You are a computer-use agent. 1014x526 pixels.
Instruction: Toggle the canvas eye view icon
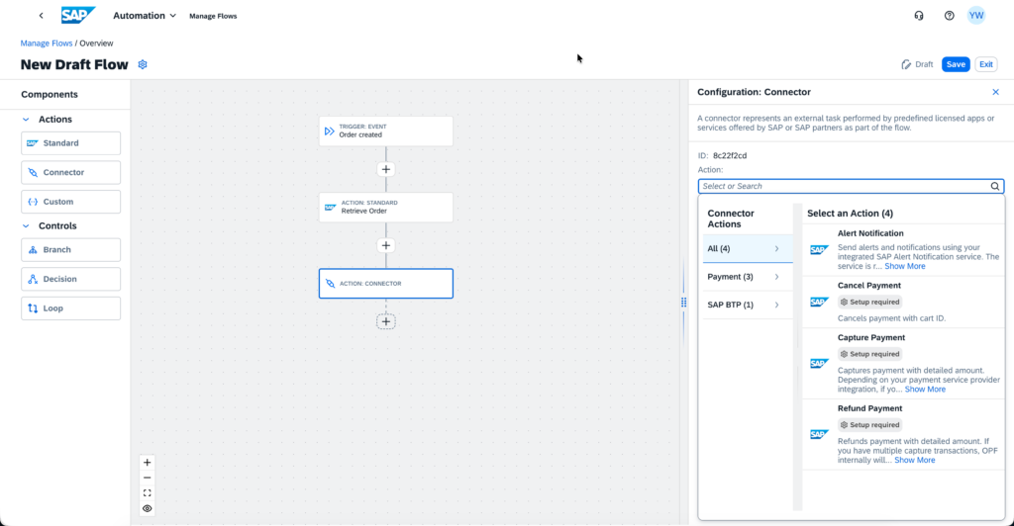point(148,508)
